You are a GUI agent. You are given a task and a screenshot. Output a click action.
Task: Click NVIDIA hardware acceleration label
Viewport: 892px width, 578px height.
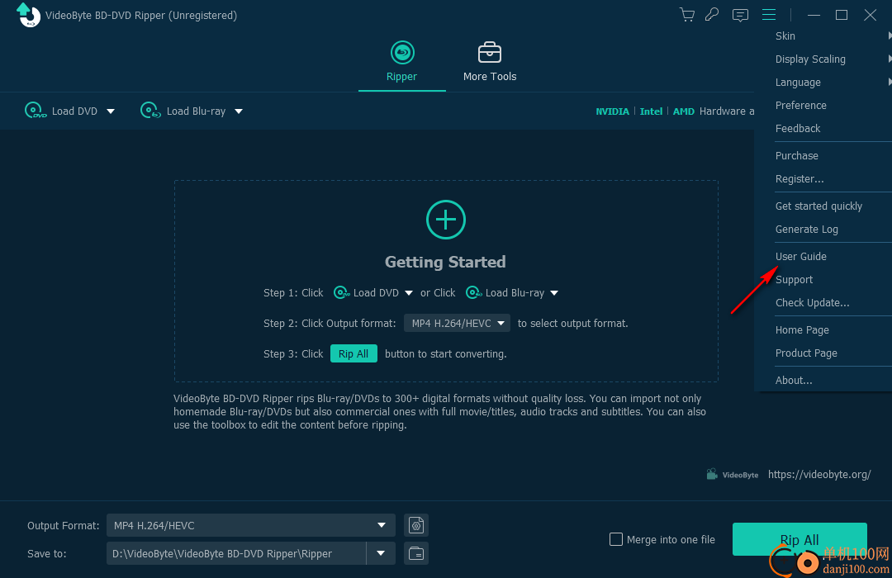pos(612,111)
